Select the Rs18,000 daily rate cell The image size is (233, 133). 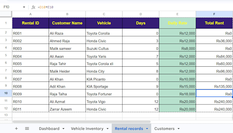pos(177,93)
